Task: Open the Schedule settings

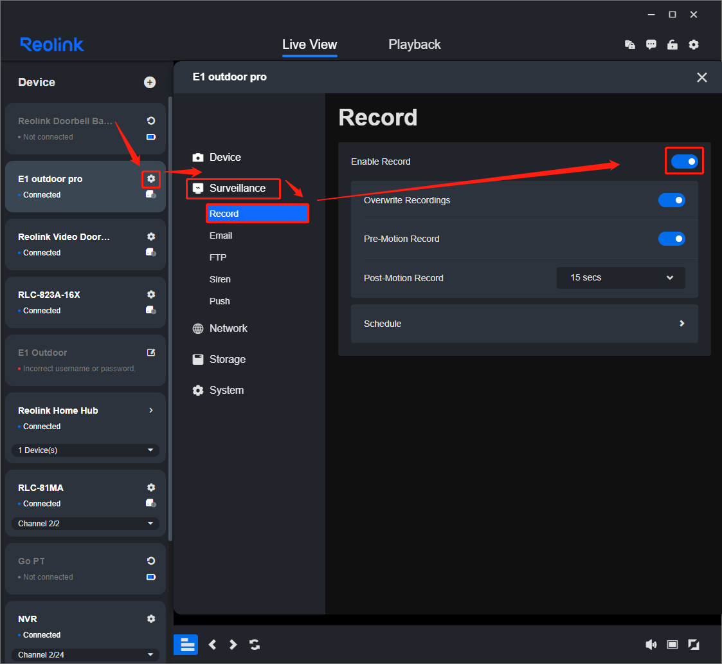Action: (525, 324)
